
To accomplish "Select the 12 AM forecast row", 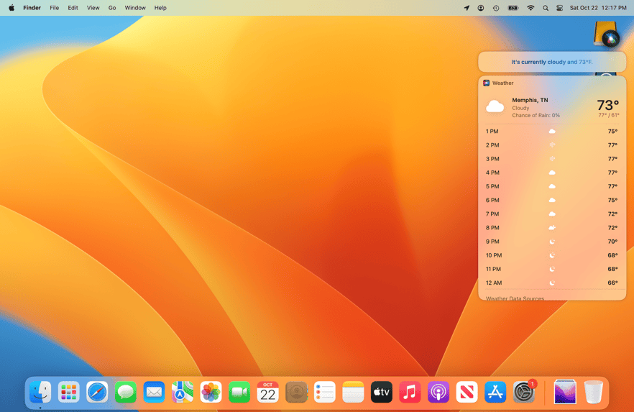I will 552,283.
